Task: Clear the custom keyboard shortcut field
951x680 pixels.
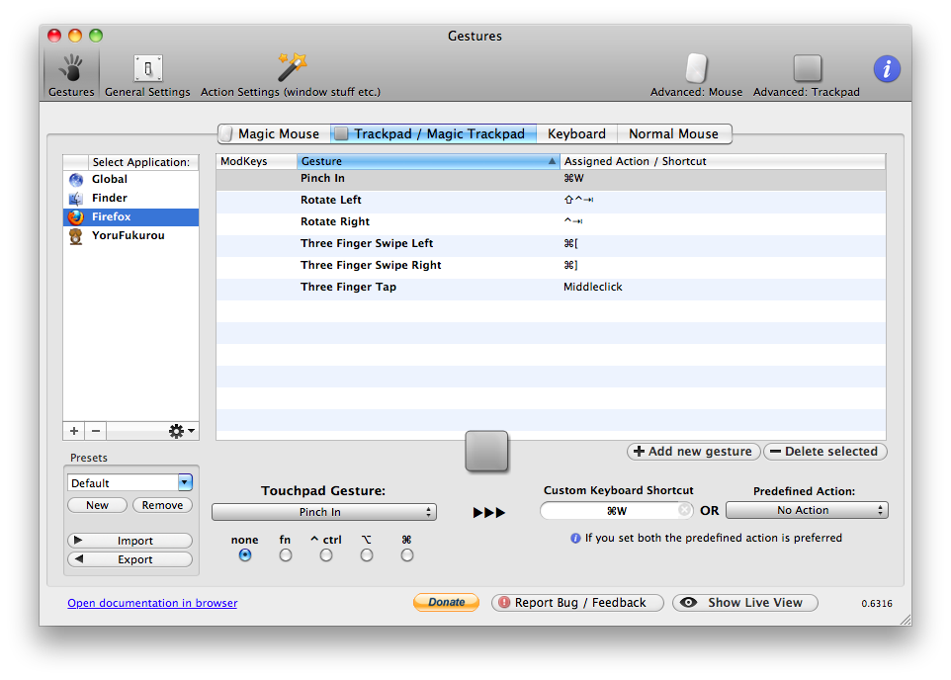Action: pos(684,510)
